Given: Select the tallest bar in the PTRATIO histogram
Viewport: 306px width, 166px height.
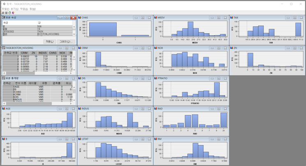Looking at the screenshot, I should coord(217,90).
